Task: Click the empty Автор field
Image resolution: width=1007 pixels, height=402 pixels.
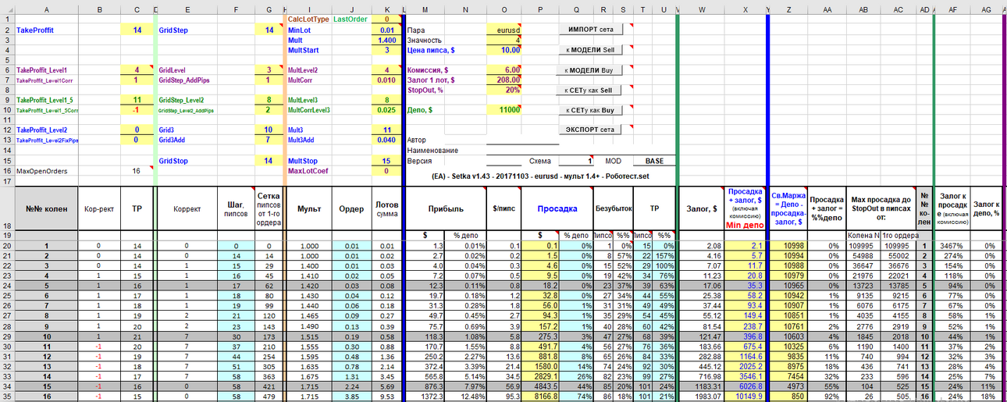Action: (x=522, y=140)
